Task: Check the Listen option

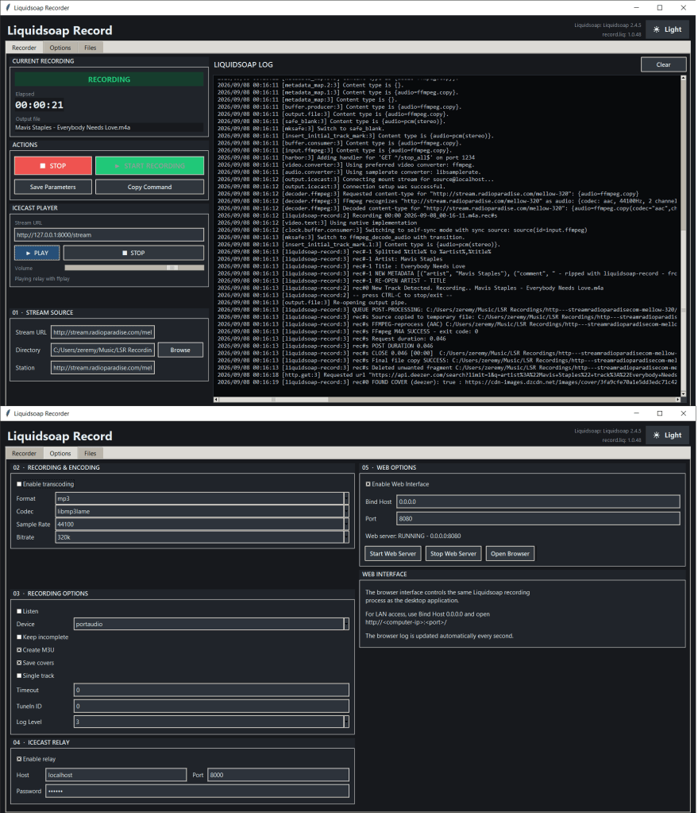Action: click(19, 611)
